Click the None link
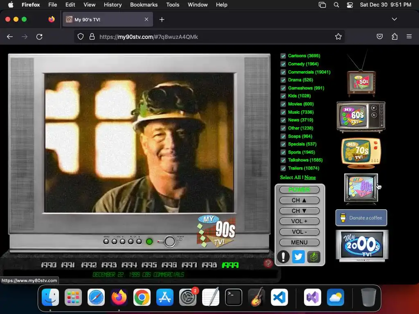419x314 pixels. point(310,177)
